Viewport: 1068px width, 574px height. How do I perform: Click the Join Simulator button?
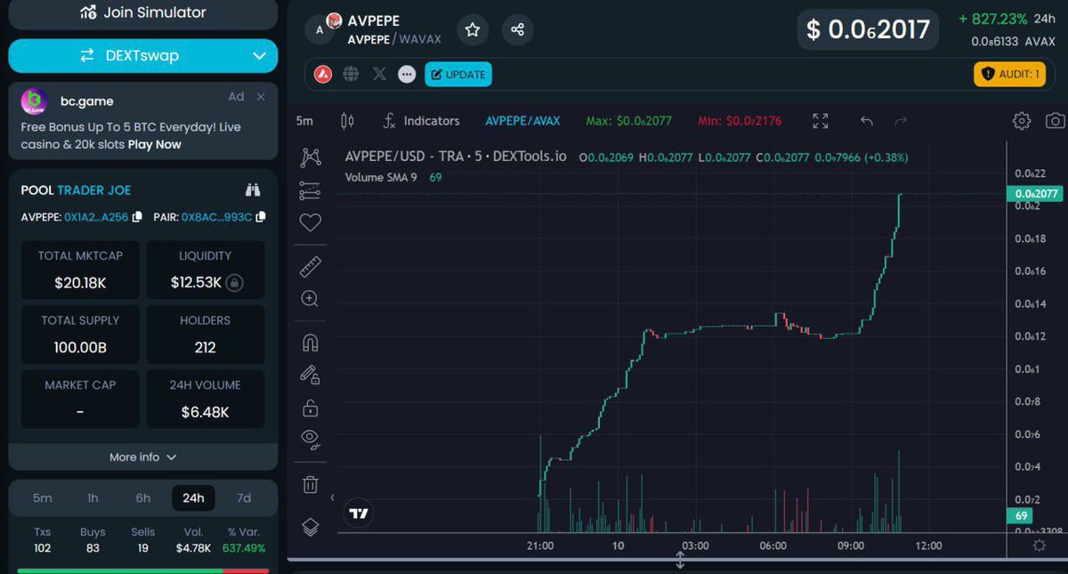(x=143, y=12)
